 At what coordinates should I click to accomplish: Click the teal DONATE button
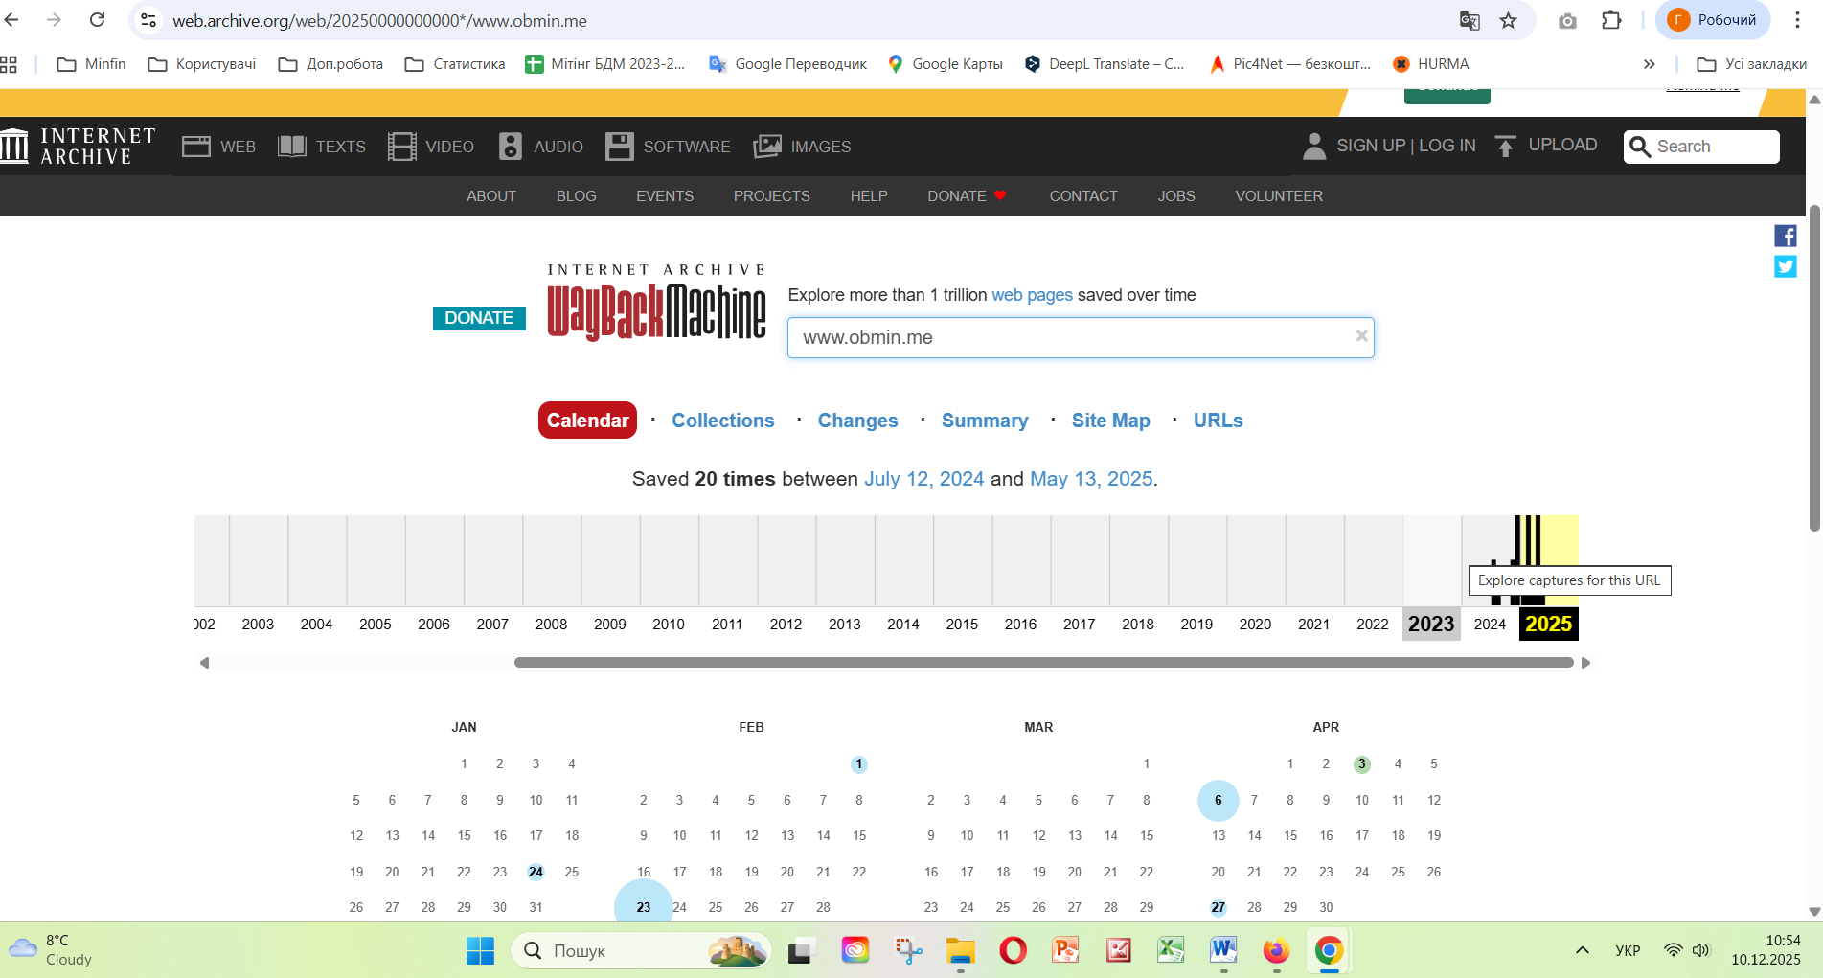tap(479, 318)
